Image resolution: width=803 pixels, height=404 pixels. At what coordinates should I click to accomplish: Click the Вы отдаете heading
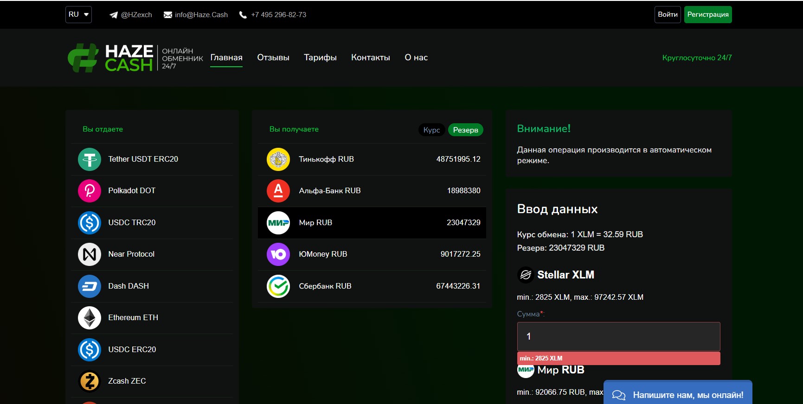[x=103, y=129]
